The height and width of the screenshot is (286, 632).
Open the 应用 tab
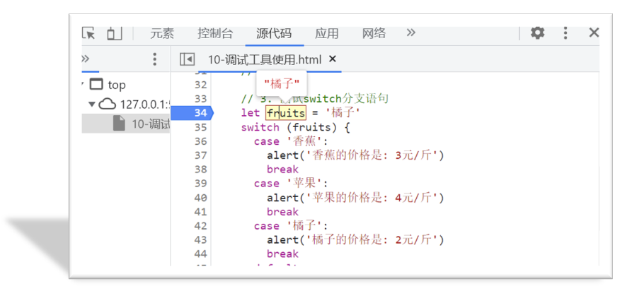coord(326,33)
